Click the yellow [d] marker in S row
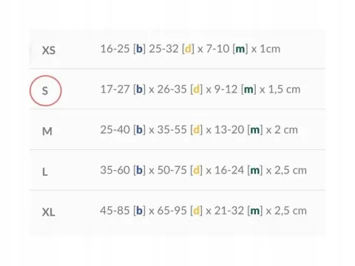Image resolution: width=355 pixels, height=266 pixels. pyautogui.click(x=196, y=89)
